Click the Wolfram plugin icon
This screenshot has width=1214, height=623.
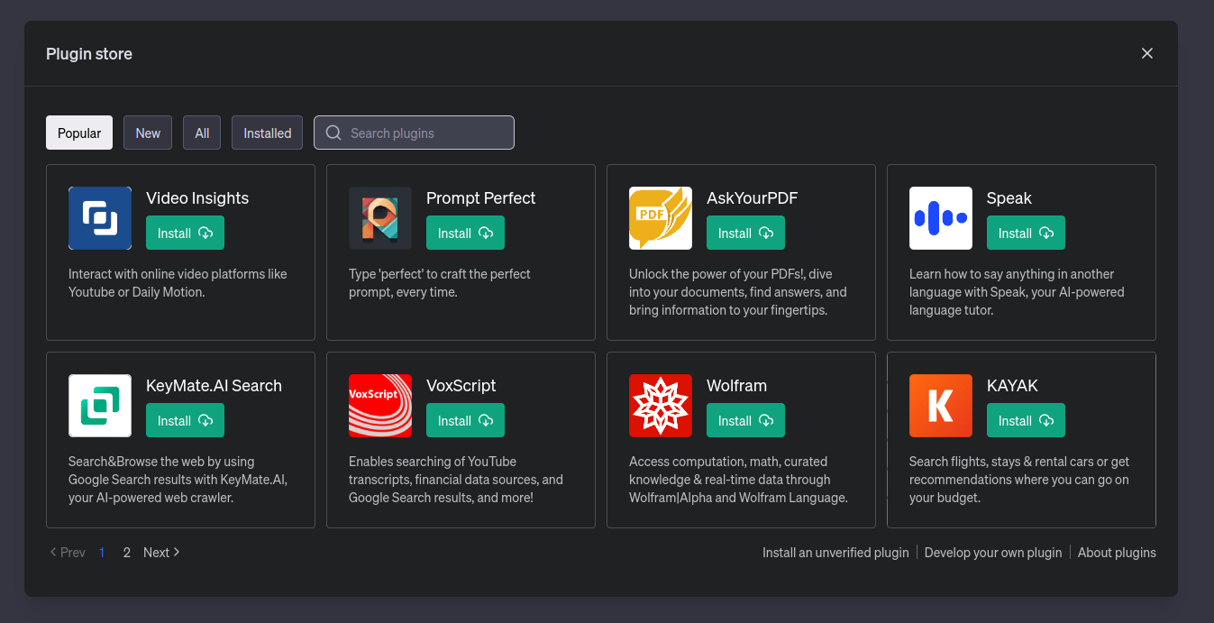tap(661, 406)
